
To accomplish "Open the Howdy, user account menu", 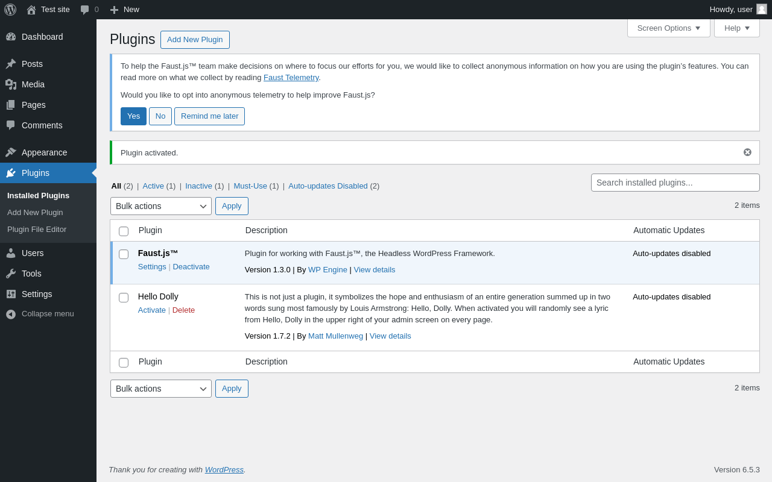I will pyautogui.click(x=738, y=10).
